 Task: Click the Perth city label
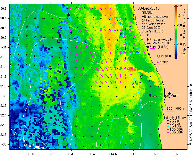coord(175,96)
